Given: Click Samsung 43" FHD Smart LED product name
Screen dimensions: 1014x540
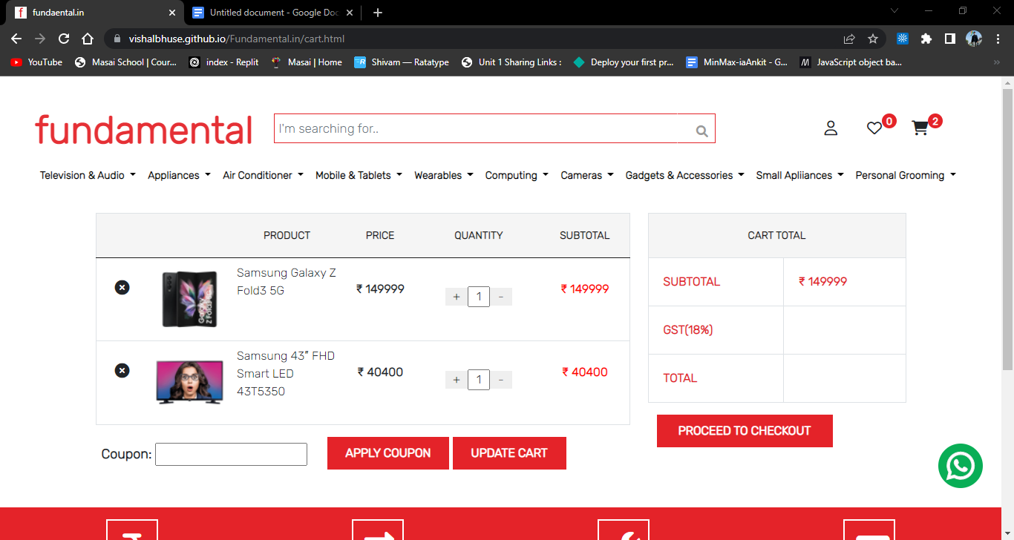Looking at the screenshot, I should pyautogui.click(x=286, y=374).
